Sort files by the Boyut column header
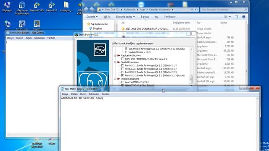Viewport: 269px width, 151px height. pos(224,23)
